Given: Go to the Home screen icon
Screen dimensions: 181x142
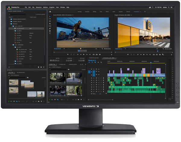Looking at the screenshot, I should tap(50, 12).
